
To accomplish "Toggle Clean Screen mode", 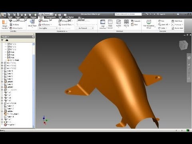I will 110,24.
